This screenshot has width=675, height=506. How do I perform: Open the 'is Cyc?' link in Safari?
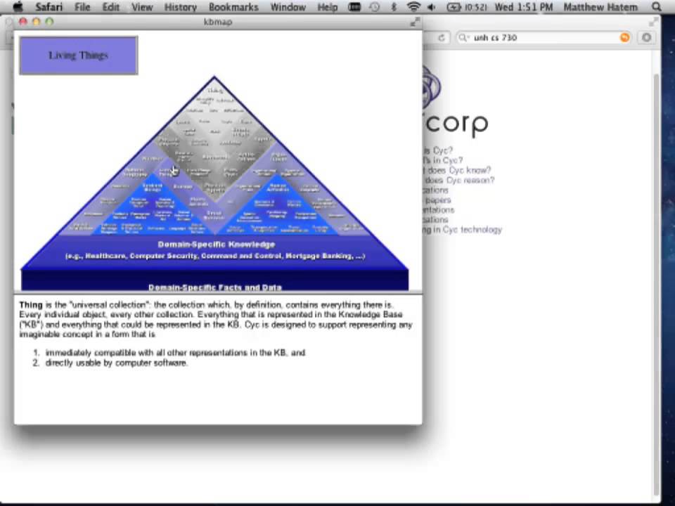438,150
